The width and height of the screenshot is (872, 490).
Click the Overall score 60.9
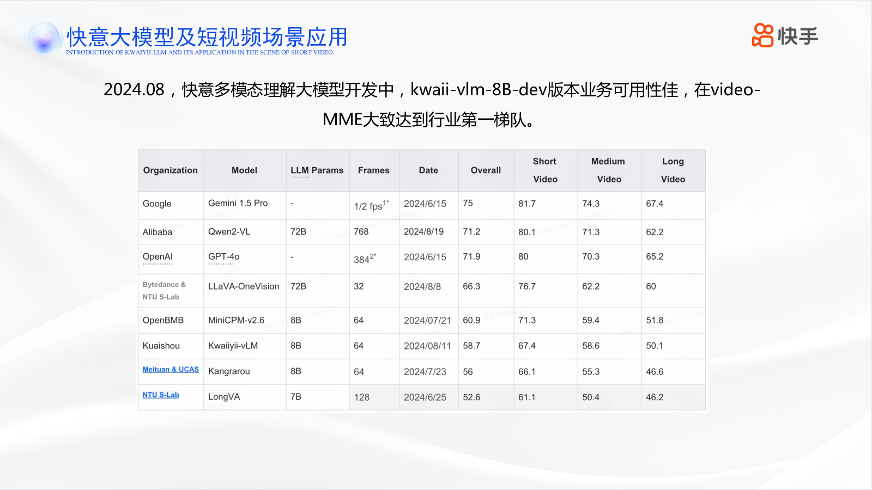pyautogui.click(x=472, y=320)
